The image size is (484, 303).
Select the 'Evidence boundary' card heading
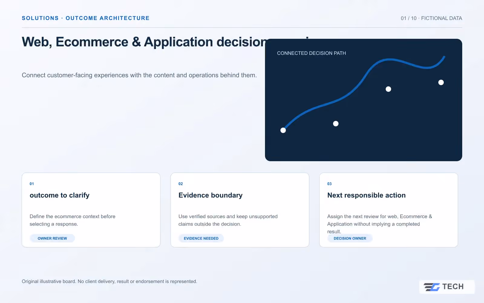pos(211,195)
